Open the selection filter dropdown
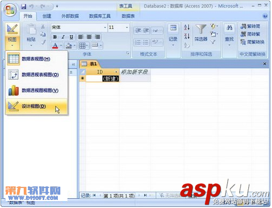This screenshot has width=272, height=208. pyautogui.click(x=214, y=26)
